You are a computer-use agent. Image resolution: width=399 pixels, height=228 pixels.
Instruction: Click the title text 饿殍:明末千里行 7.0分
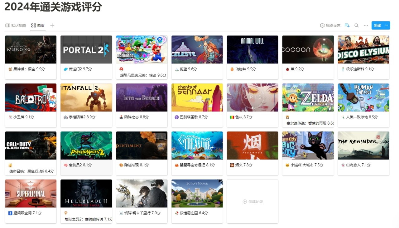142,213
